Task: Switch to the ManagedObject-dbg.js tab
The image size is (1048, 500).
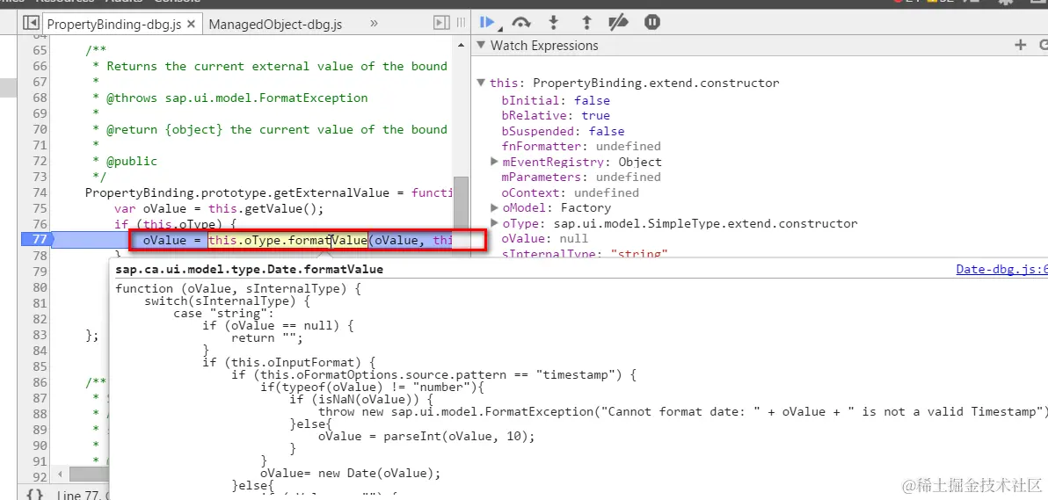Action: pyautogui.click(x=275, y=24)
